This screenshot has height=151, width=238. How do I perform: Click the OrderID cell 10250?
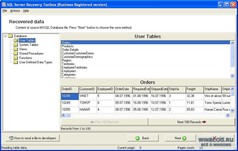(x=70, y=110)
